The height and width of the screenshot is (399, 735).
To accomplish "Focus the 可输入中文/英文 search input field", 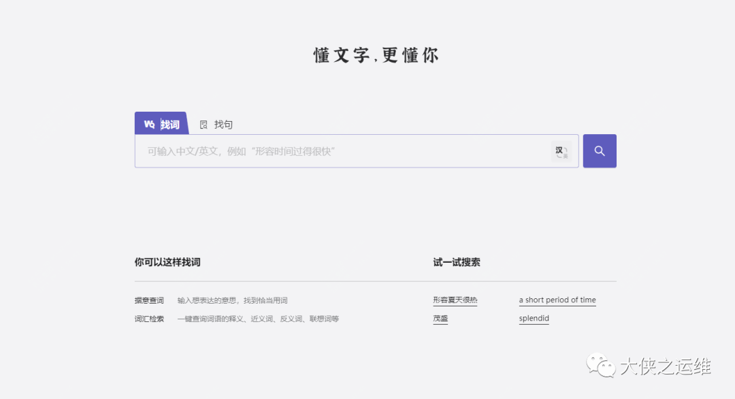I will [x=342, y=151].
